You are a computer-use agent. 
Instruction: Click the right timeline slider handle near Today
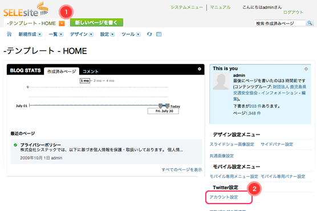tap(167, 105)
